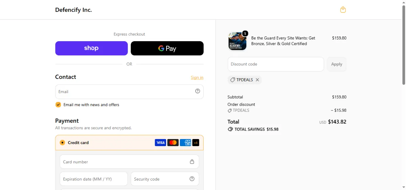Click the American Express logo

tap(185, 143)
